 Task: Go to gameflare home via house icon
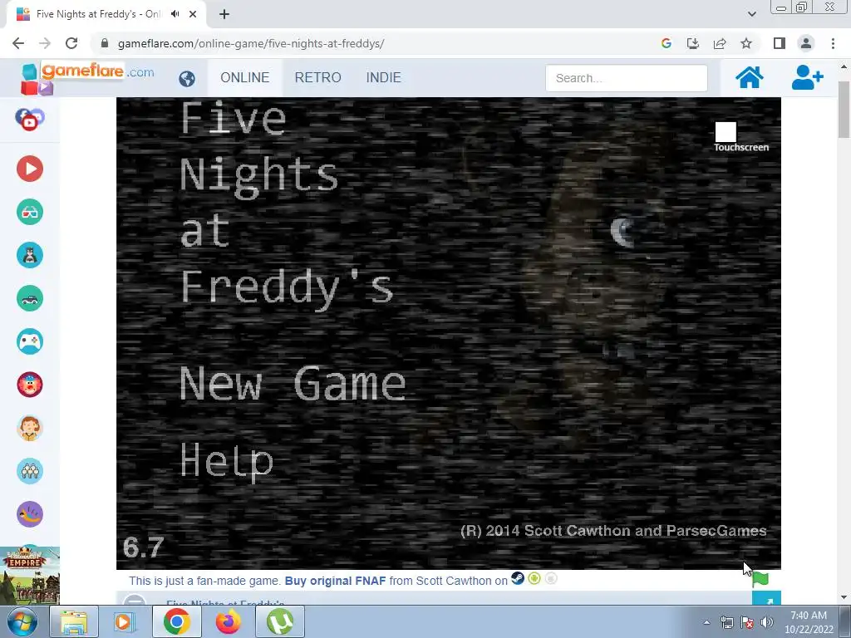[x=750, y=77]
